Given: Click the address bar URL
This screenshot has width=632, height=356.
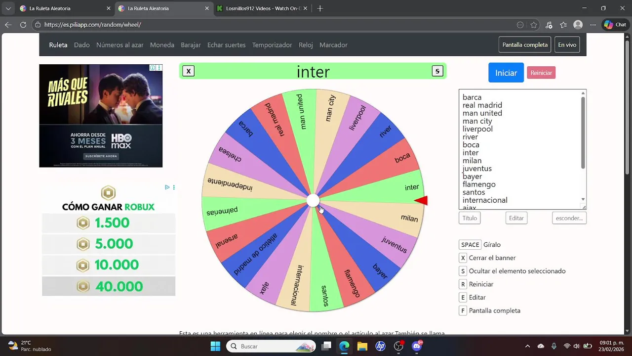Looking at the screenshot, I should [92, 25].
